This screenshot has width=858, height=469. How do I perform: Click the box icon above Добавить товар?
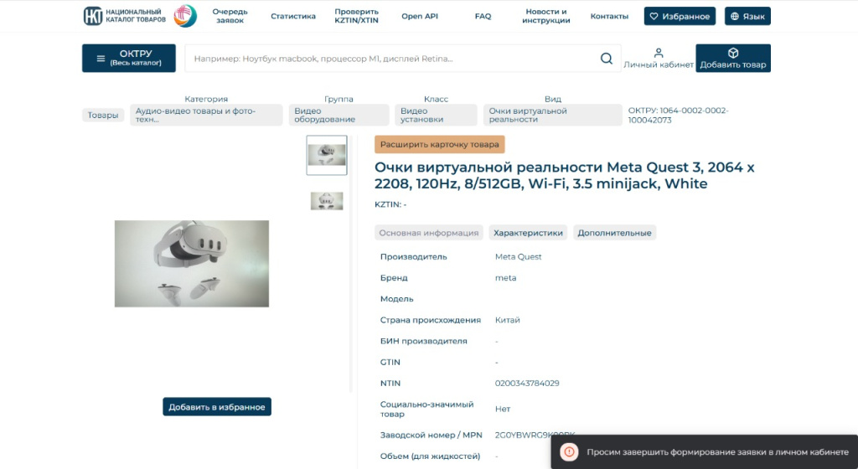point(733,53)
